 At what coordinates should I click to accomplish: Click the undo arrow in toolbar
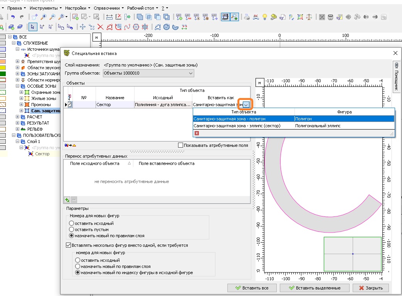[x=13, y=17]
